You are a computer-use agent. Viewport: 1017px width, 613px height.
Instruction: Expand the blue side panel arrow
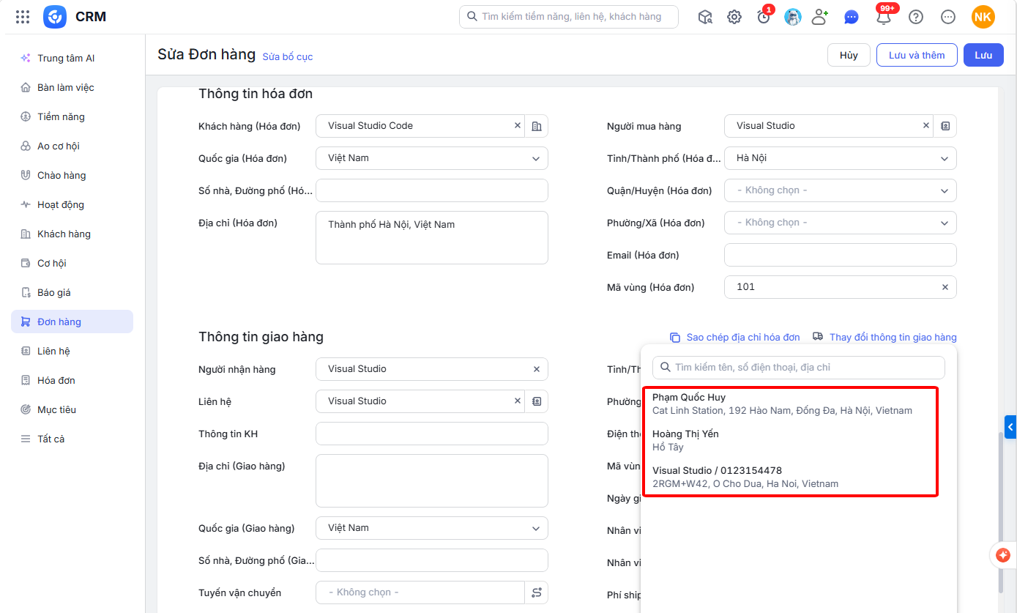(1011, 427)
